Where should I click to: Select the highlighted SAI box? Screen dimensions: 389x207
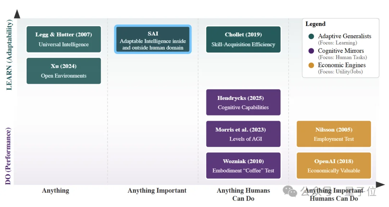pyautogui.click(x=153, y=40)
